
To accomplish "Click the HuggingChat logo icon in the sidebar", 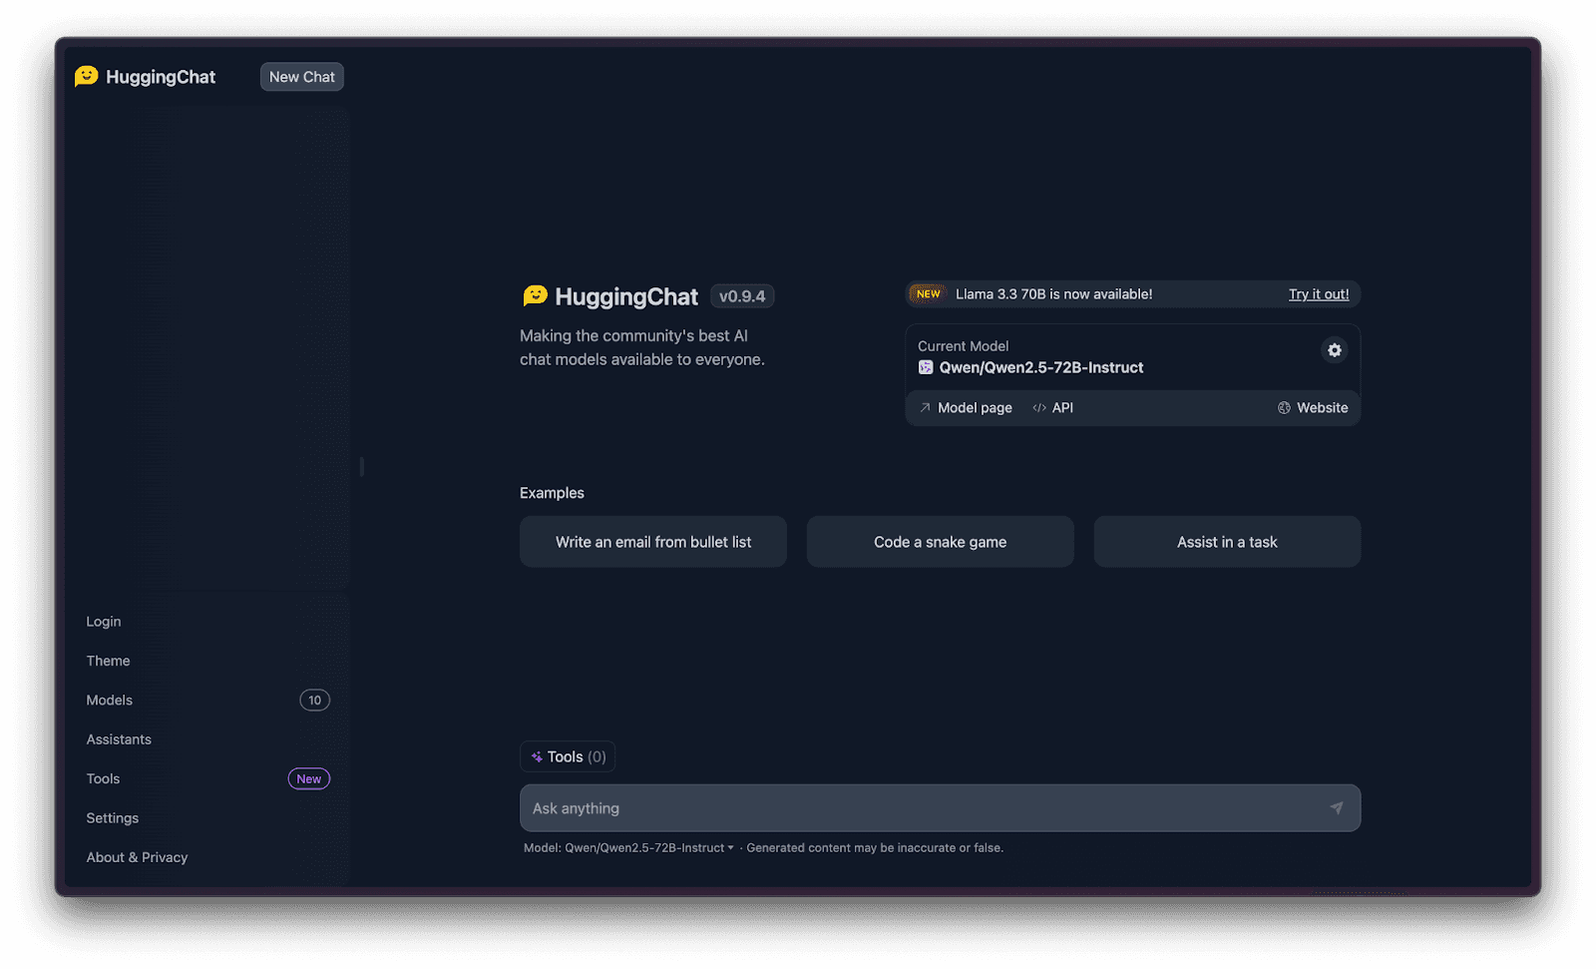I will 87,77.
